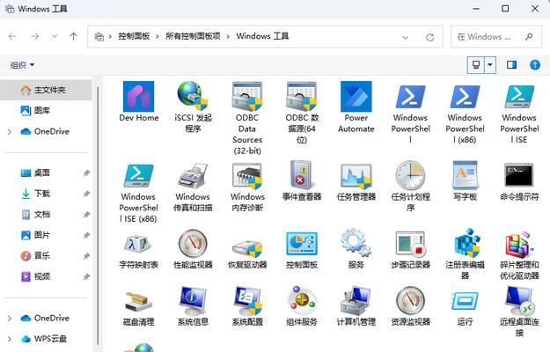The image size is (550, 352).
Task: Open Windows PowerShell ISE icon (not x86)
Action: pos(519,97)
